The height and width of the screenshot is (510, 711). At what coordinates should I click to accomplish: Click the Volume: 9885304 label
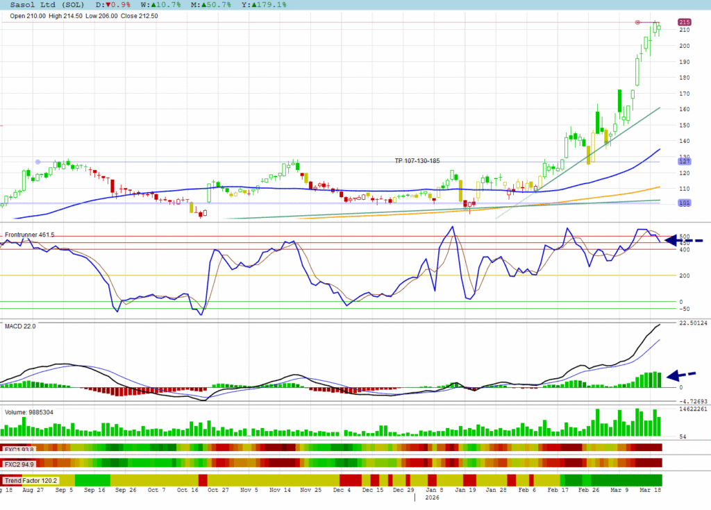(x=29, y=412)
